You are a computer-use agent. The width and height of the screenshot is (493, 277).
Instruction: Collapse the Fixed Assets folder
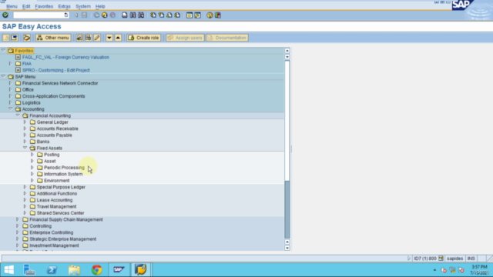click(25, 148)
